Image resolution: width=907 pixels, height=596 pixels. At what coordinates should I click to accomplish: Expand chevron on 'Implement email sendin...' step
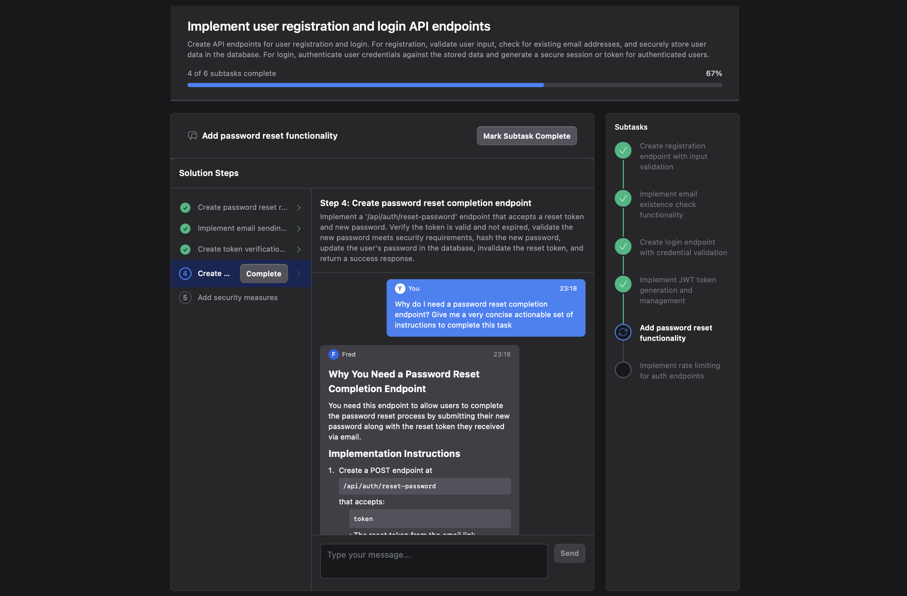(x=299, y=228)
